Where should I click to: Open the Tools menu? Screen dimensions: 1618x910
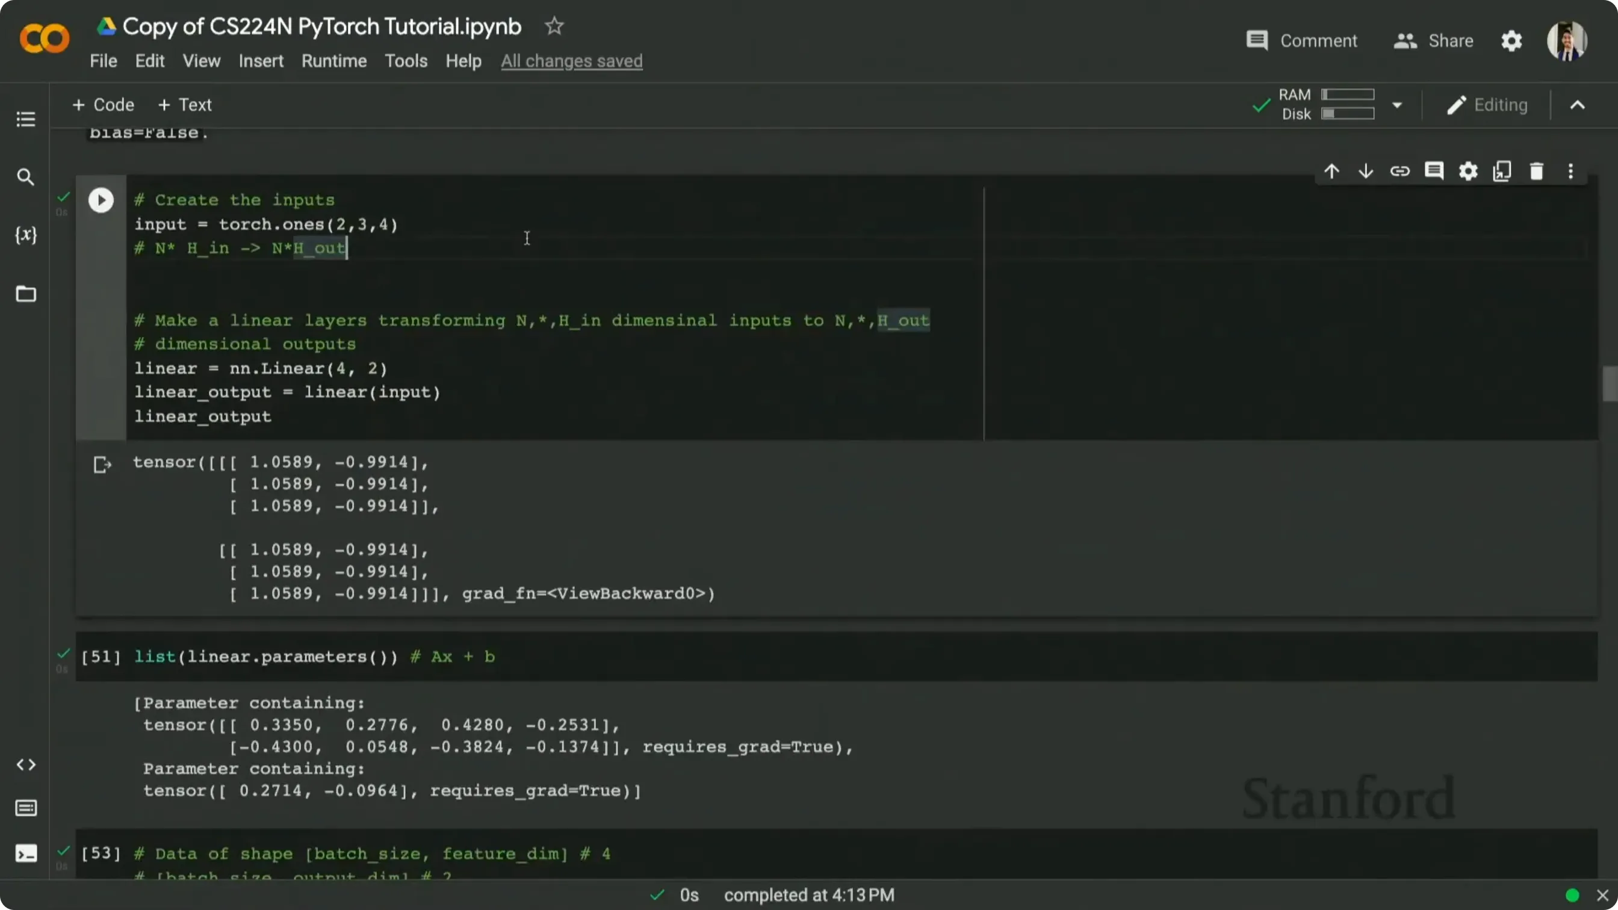(406, 61)
